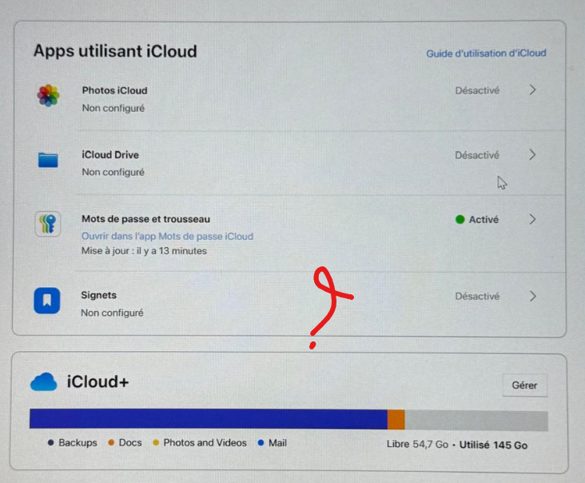Screen dimensions: 585x483
Task: Expand the Signets row chevron
Action: click(532, 297)
